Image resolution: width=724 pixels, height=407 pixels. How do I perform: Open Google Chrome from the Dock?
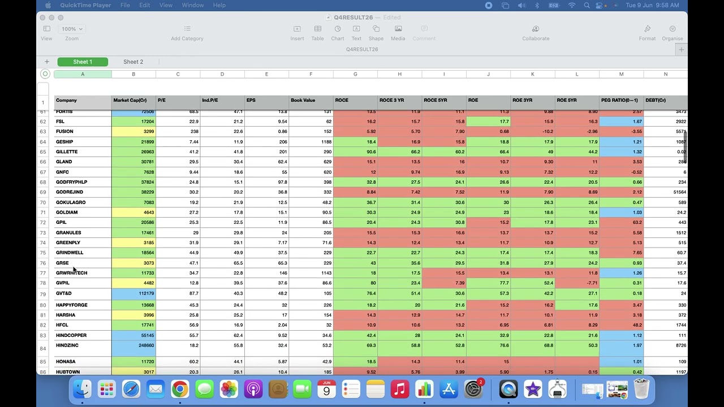180,389
